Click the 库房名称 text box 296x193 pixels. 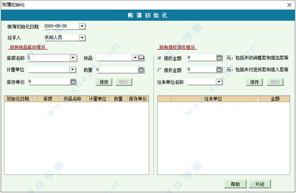(x=49, y=58)
